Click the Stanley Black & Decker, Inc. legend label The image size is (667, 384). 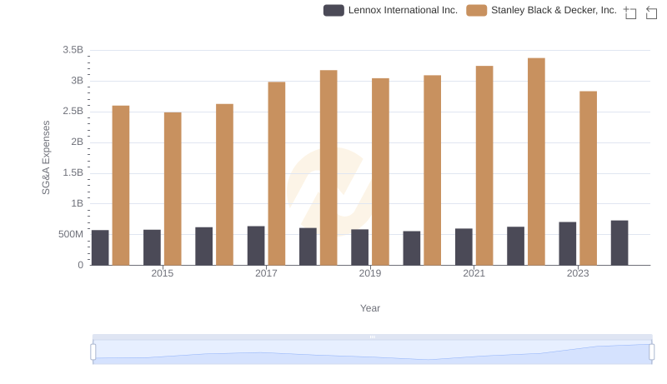[x=554, y=10]
